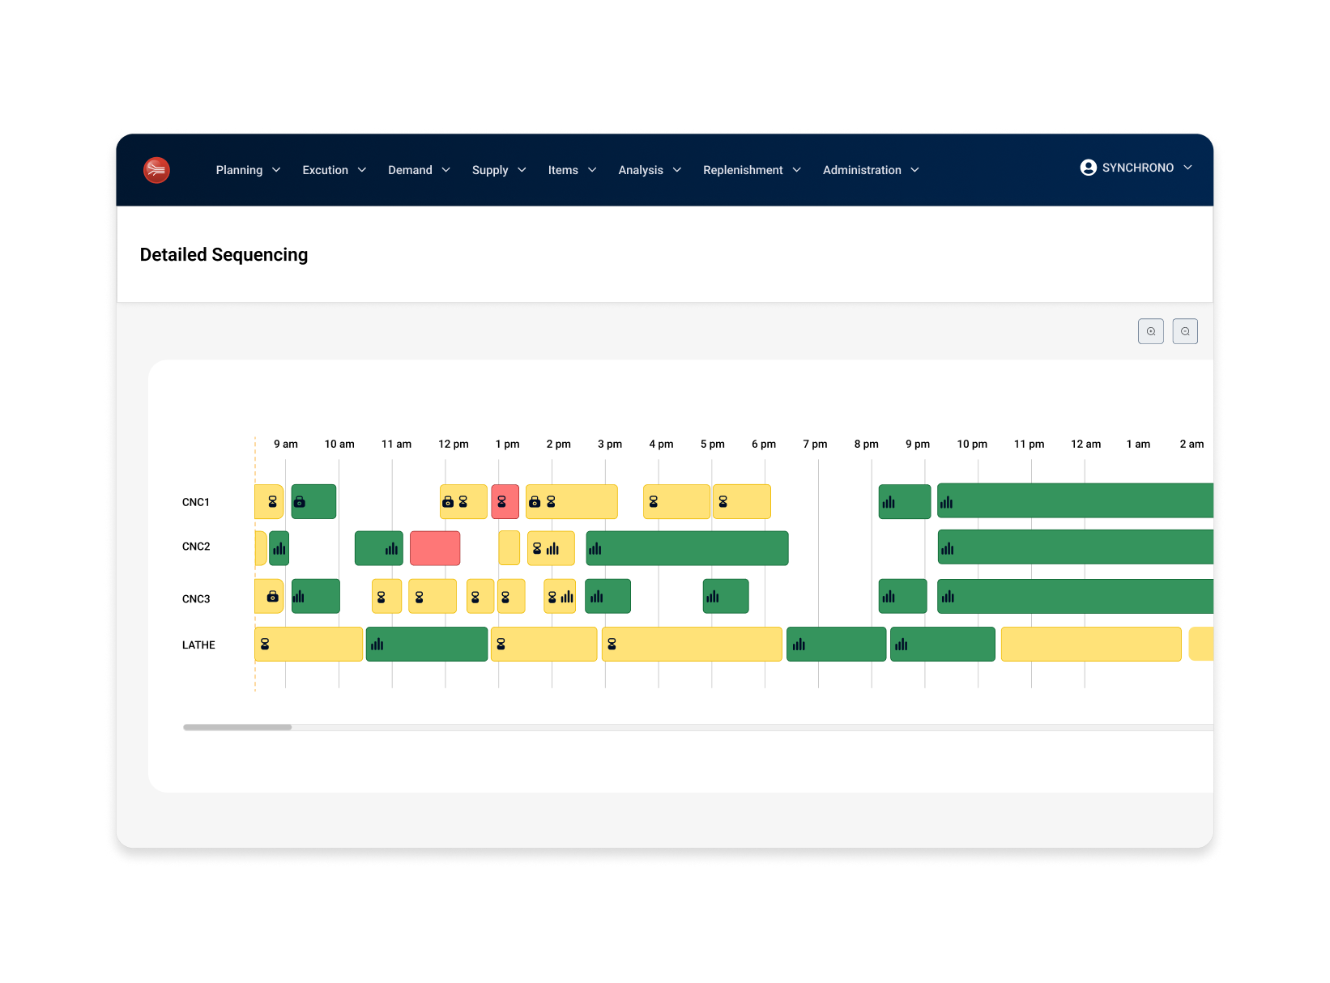1330x983 pixels.
Task: Click the hourglass icon on CNC3's 2 pm yellow task
Action: (551, 596)
